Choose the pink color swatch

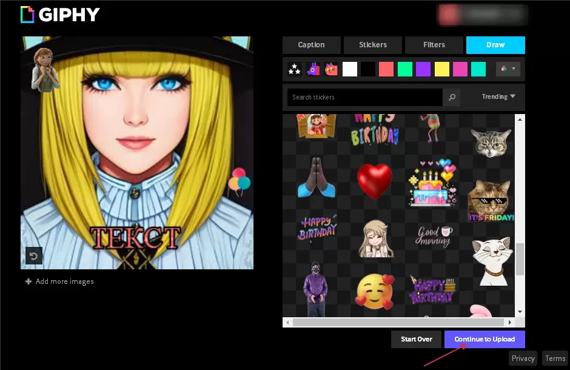(460, 69)
